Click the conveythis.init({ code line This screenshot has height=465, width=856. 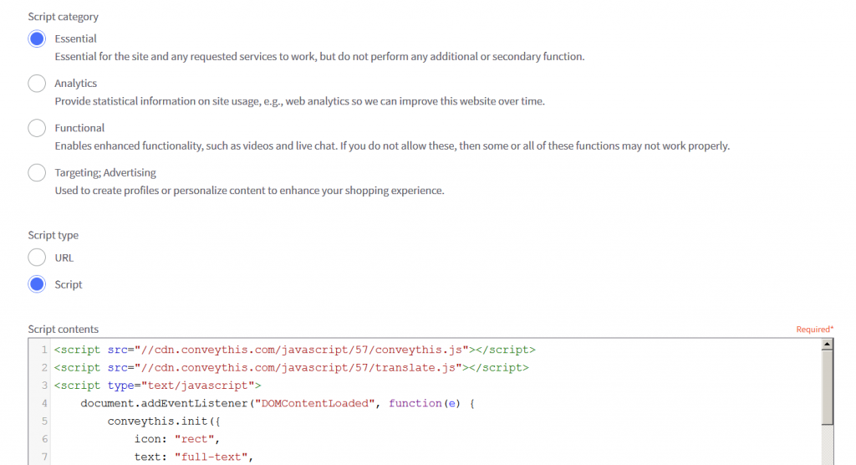click(164, 422)
